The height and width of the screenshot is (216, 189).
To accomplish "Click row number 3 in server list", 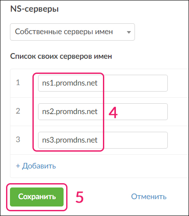I will [x=18, y=140].
